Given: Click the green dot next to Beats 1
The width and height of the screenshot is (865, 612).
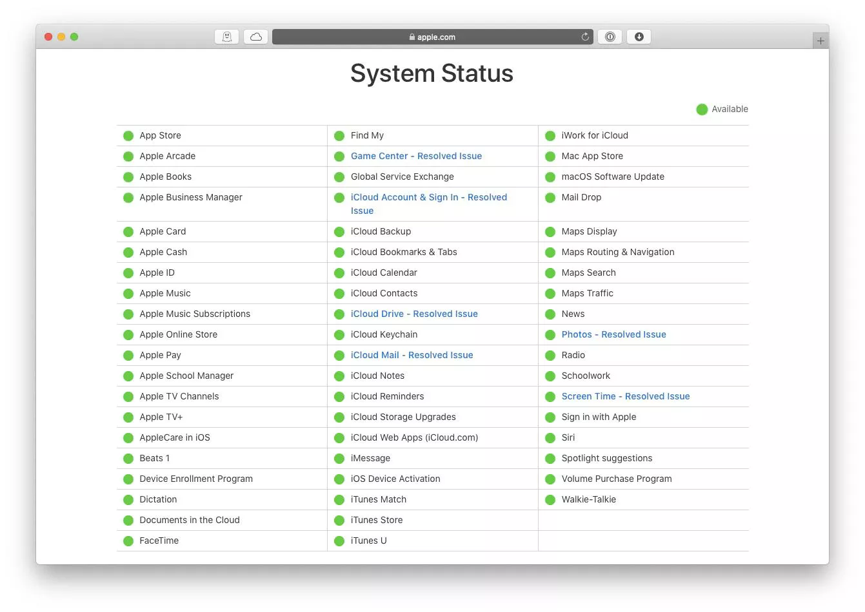Looking at the screenshot, I should pyautogui.click(x=128, y=459).
